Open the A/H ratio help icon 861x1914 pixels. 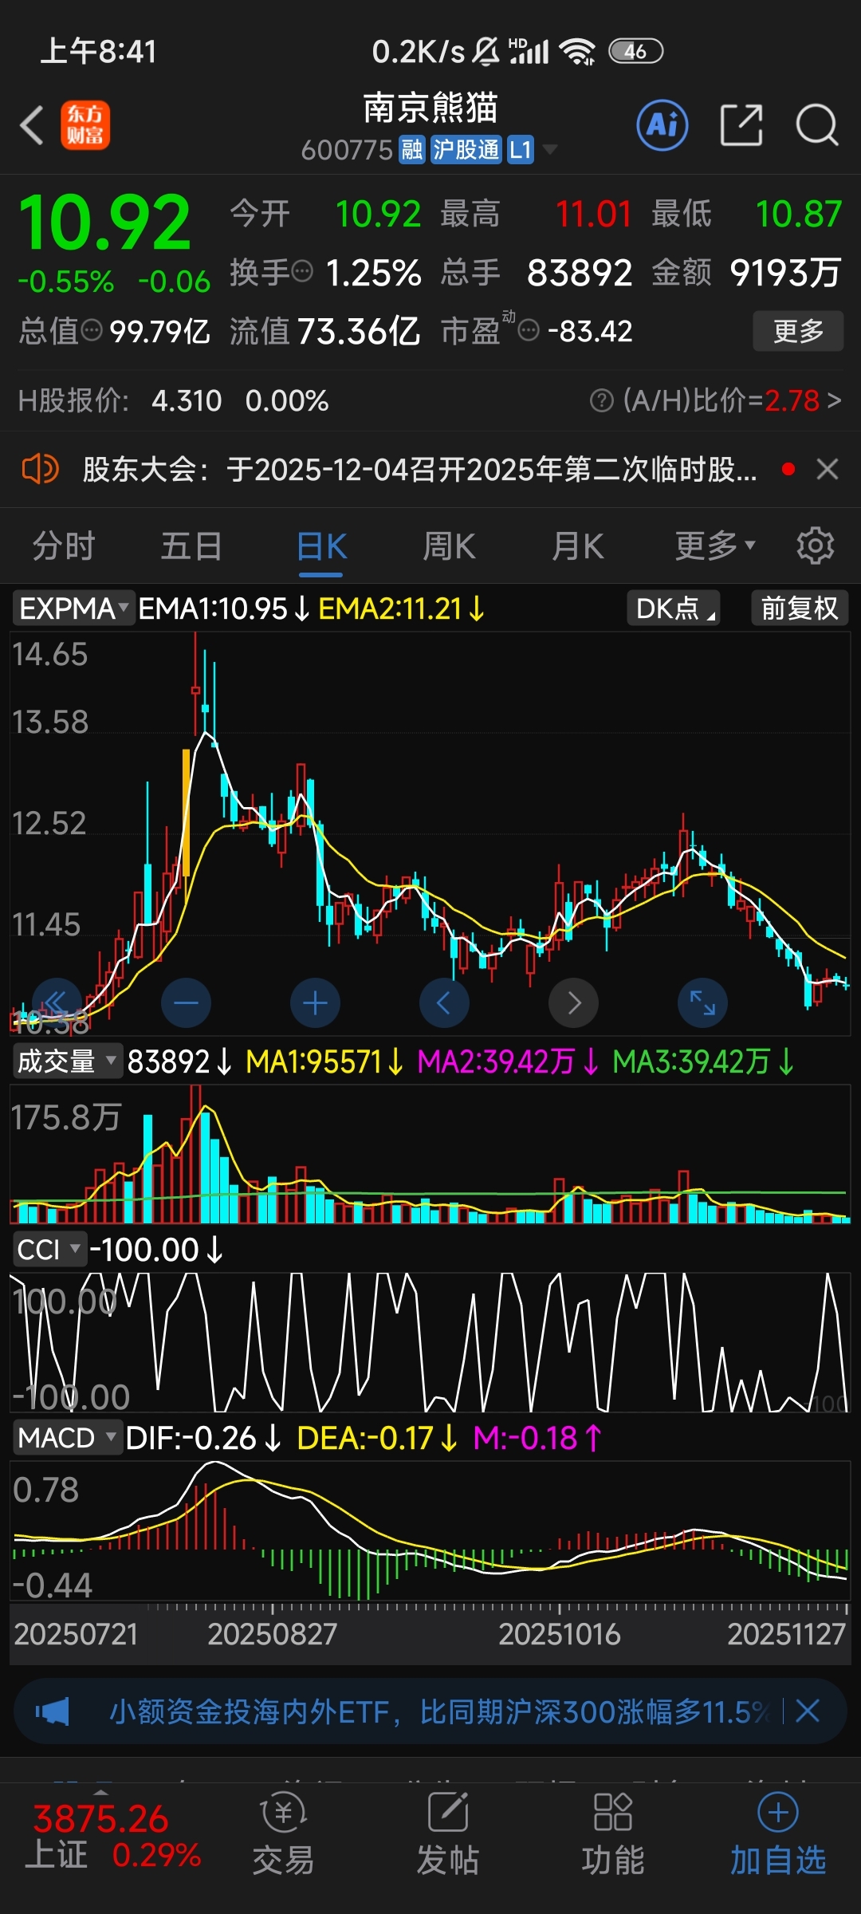(601, 400)
